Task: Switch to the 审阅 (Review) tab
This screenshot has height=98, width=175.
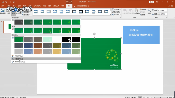Action: [44, 6]
